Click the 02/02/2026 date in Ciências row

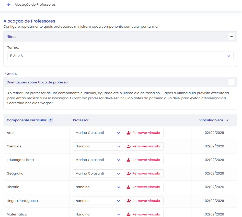(x=214, y=146)
